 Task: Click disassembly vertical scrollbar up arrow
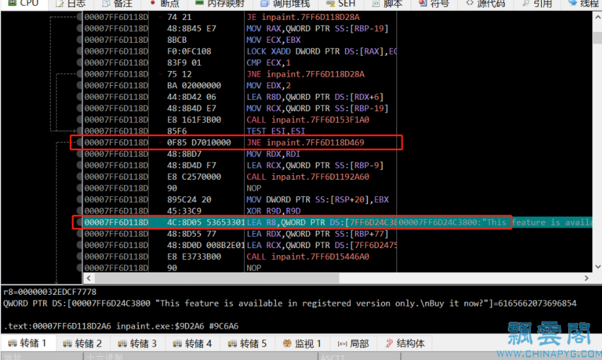[598, 17]
